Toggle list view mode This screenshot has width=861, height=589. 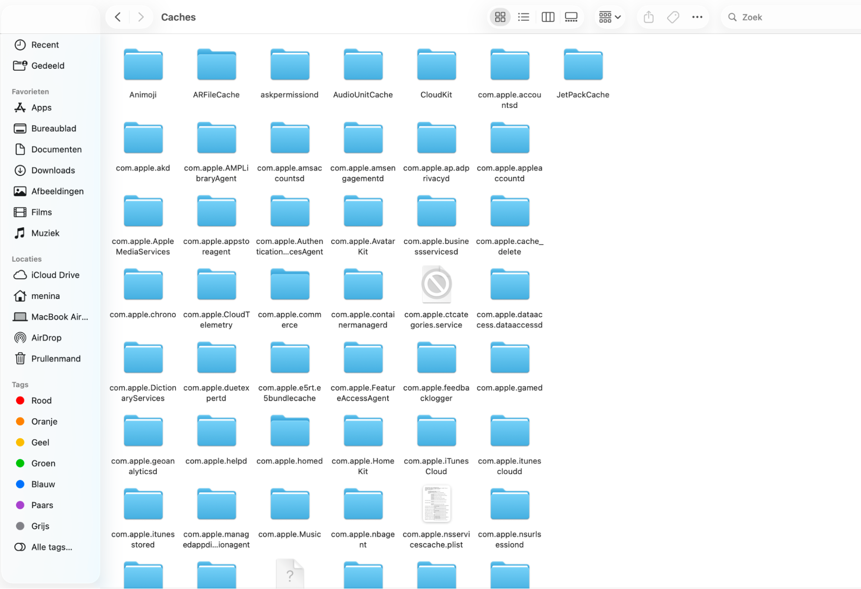coord(523,17)
